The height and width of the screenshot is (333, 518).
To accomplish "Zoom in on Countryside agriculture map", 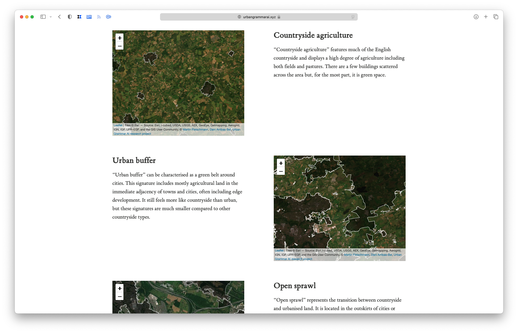I will click(119, 38).
